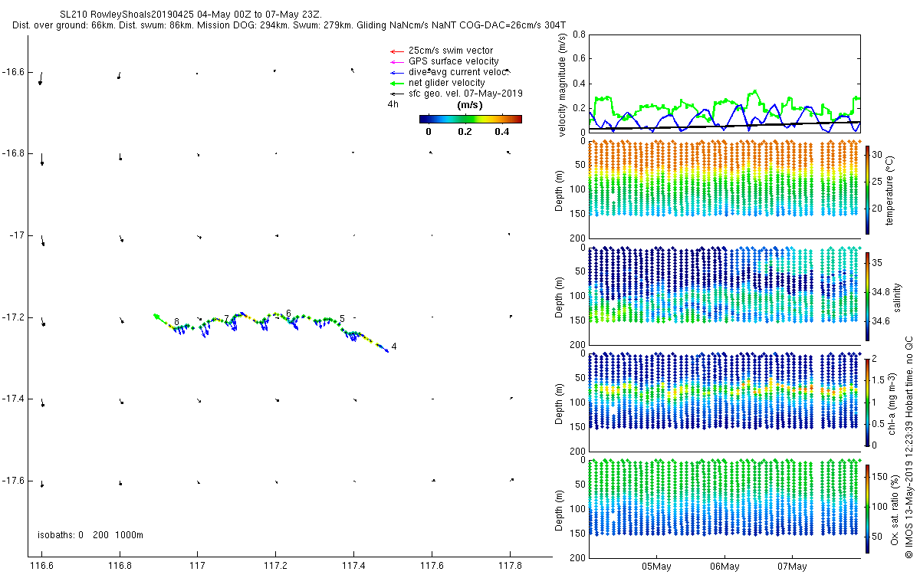
Task: Click salinity colorbar tick '35'
Action: [x=878, y=262]
